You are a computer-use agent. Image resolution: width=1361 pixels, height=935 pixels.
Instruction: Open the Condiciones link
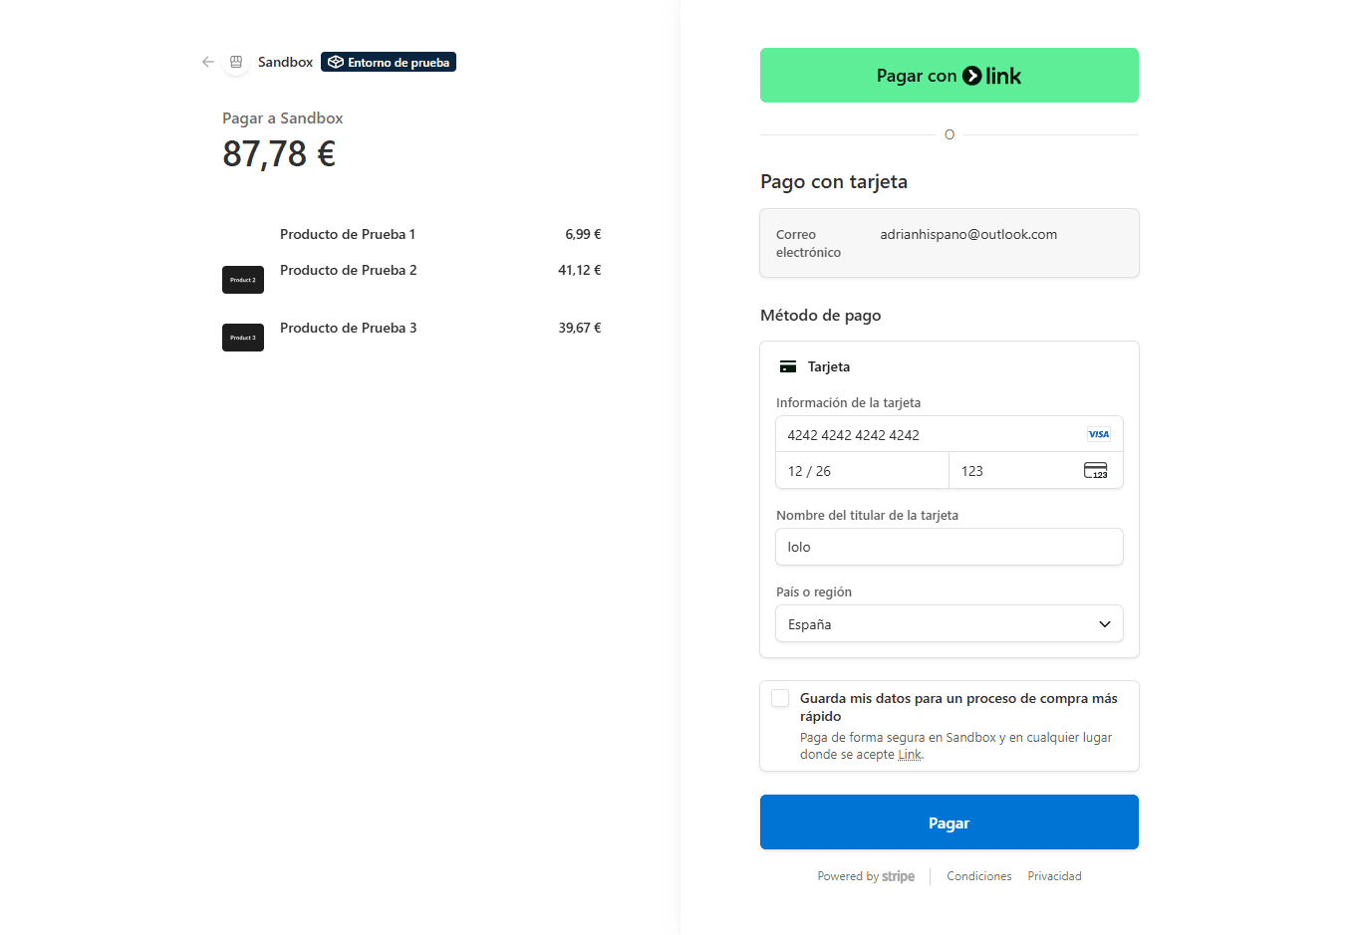(979, 876)
